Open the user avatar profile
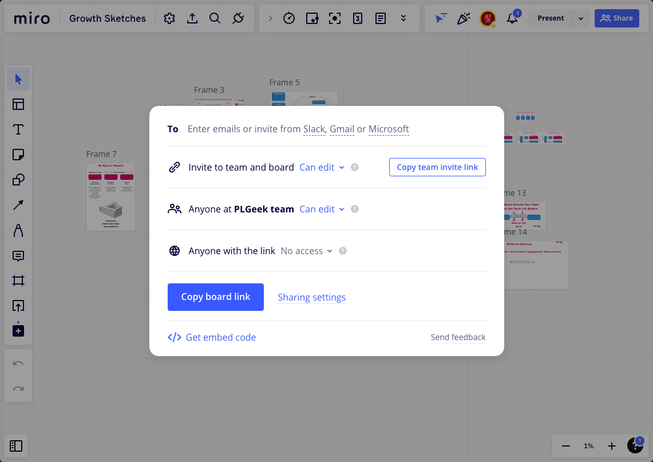This screenshot has width=653, height=462. coord(488,18)
